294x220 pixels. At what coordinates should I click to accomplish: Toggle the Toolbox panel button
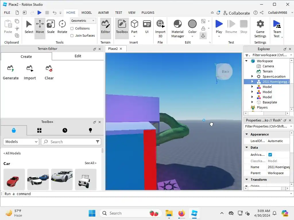point(122,28)
